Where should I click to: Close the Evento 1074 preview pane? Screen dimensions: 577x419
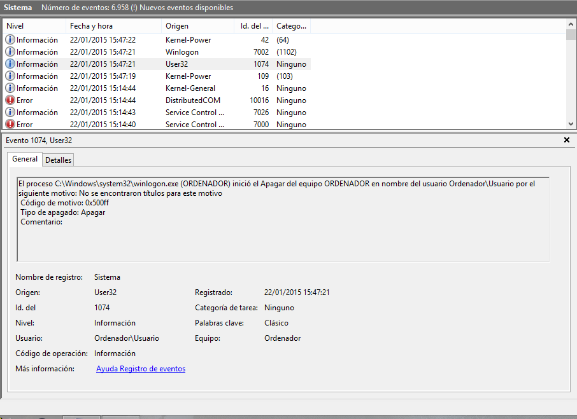567,140
